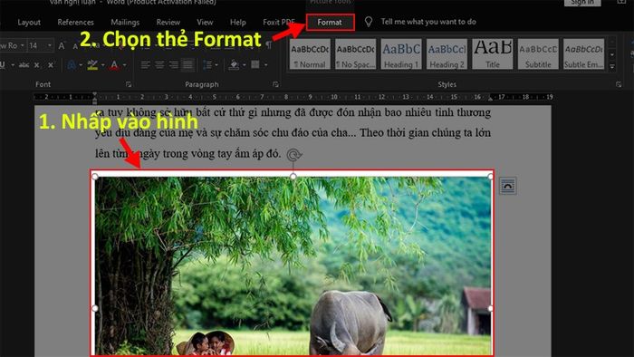This screenshot has height=357, width=634.
Task: Click the Line and Paragraph Spacing icon
Action: coord(207,64)
